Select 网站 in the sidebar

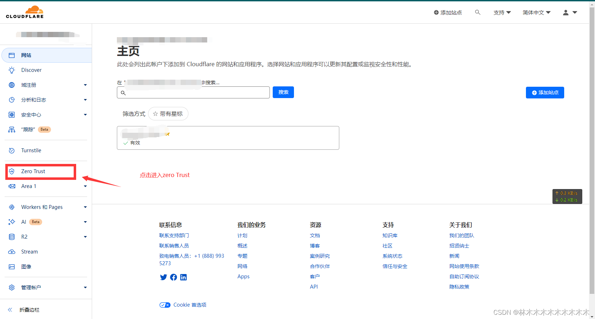(47, 55)
